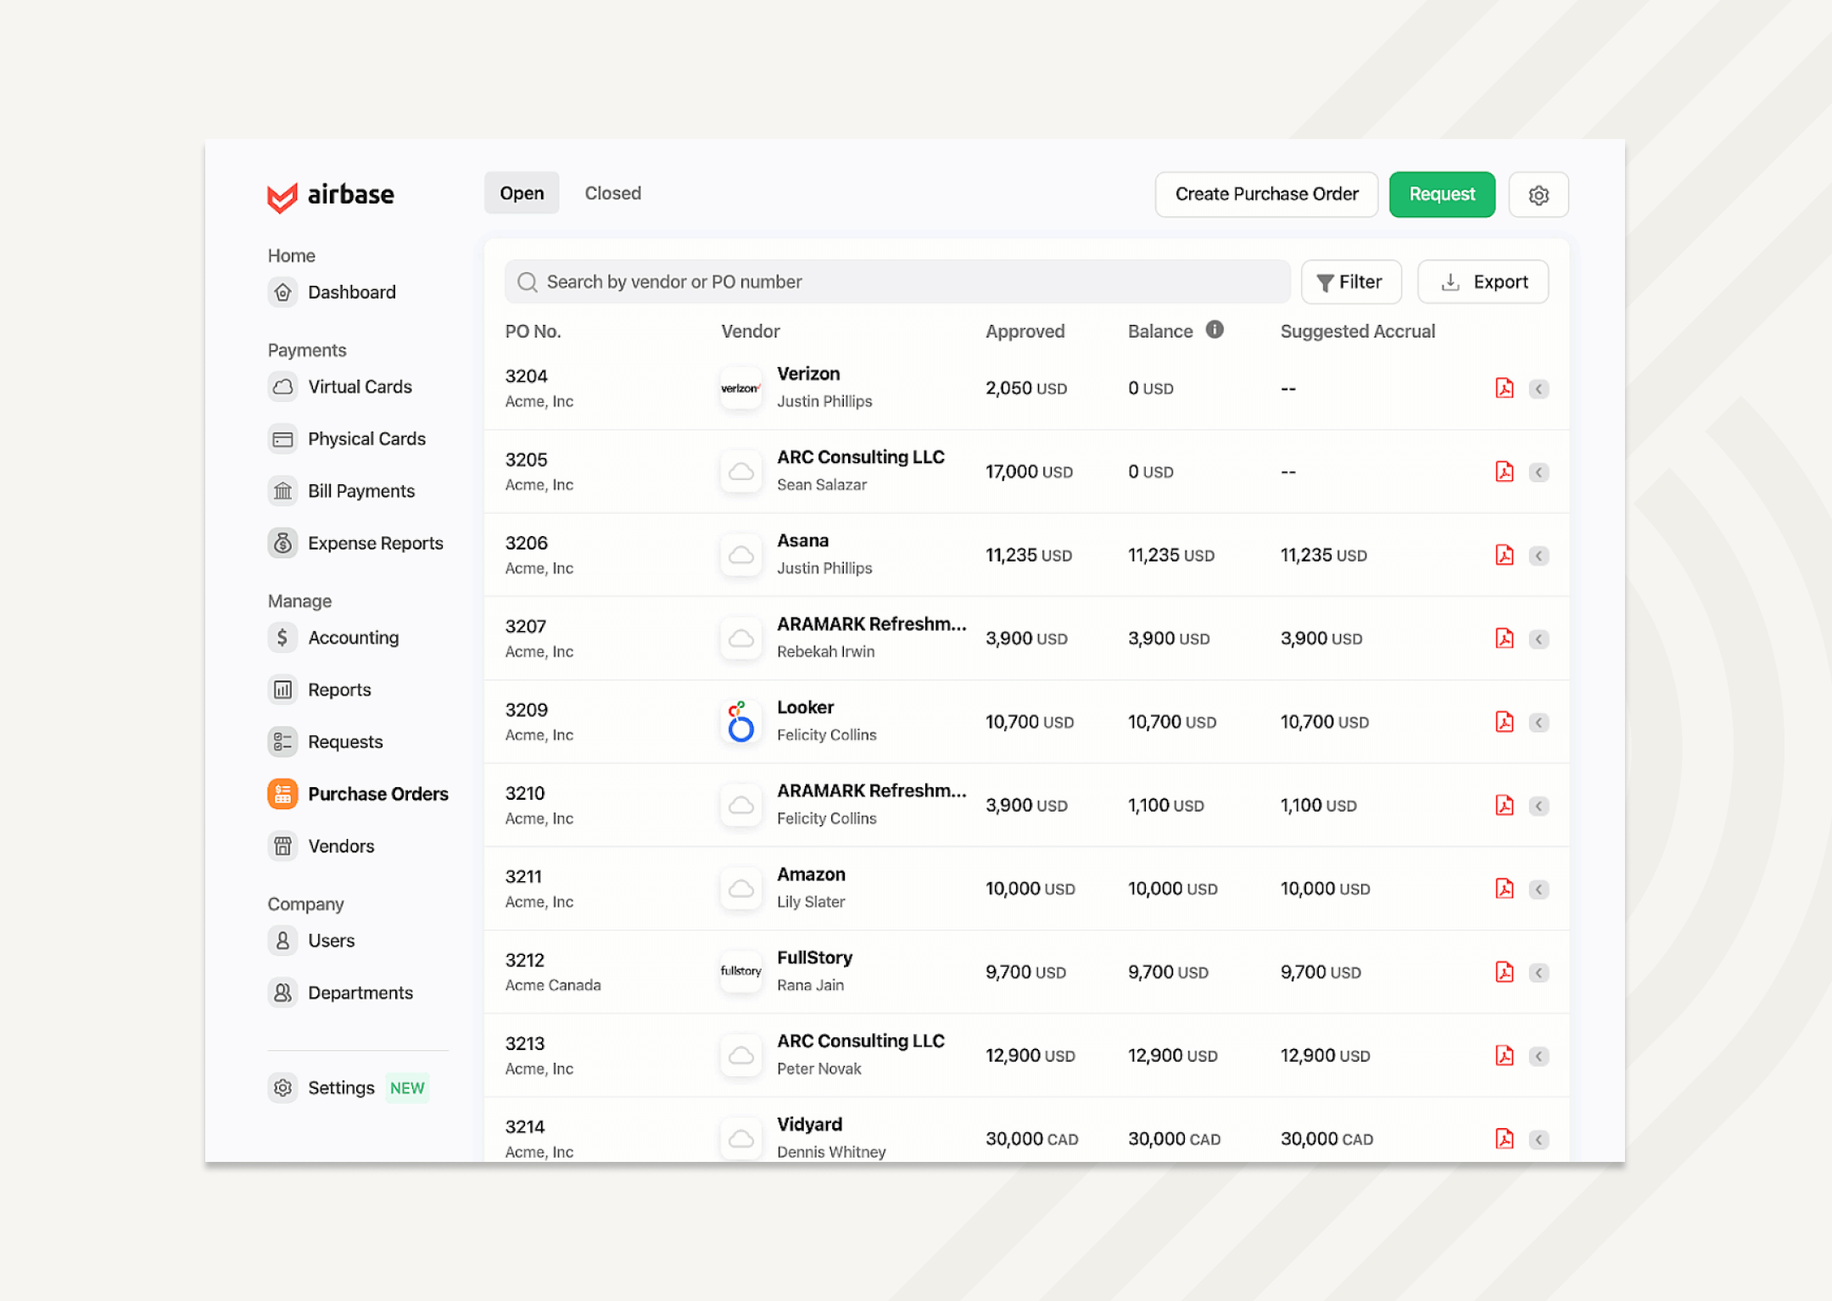This screenshot has height=1301, width=1832.
Task: Expand row chevron for PO 3212
Action: click(x=1539, y=972)
